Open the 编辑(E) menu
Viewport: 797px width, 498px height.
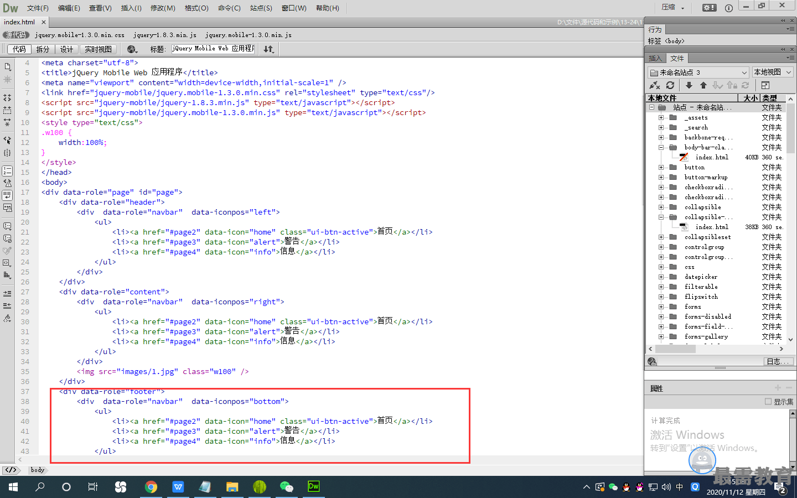pyautogui.click(x=69, y=8)
